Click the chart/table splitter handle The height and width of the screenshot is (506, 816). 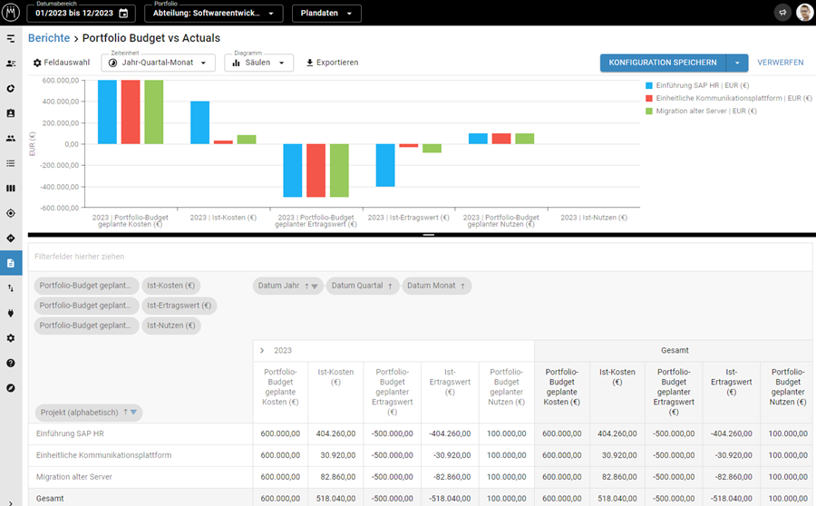[x=428, y=235]
